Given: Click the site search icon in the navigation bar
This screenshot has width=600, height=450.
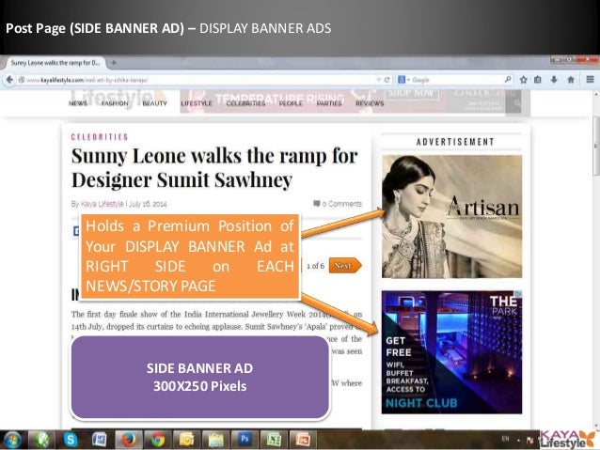Looking at the screenshot, I should click(517, 102).
